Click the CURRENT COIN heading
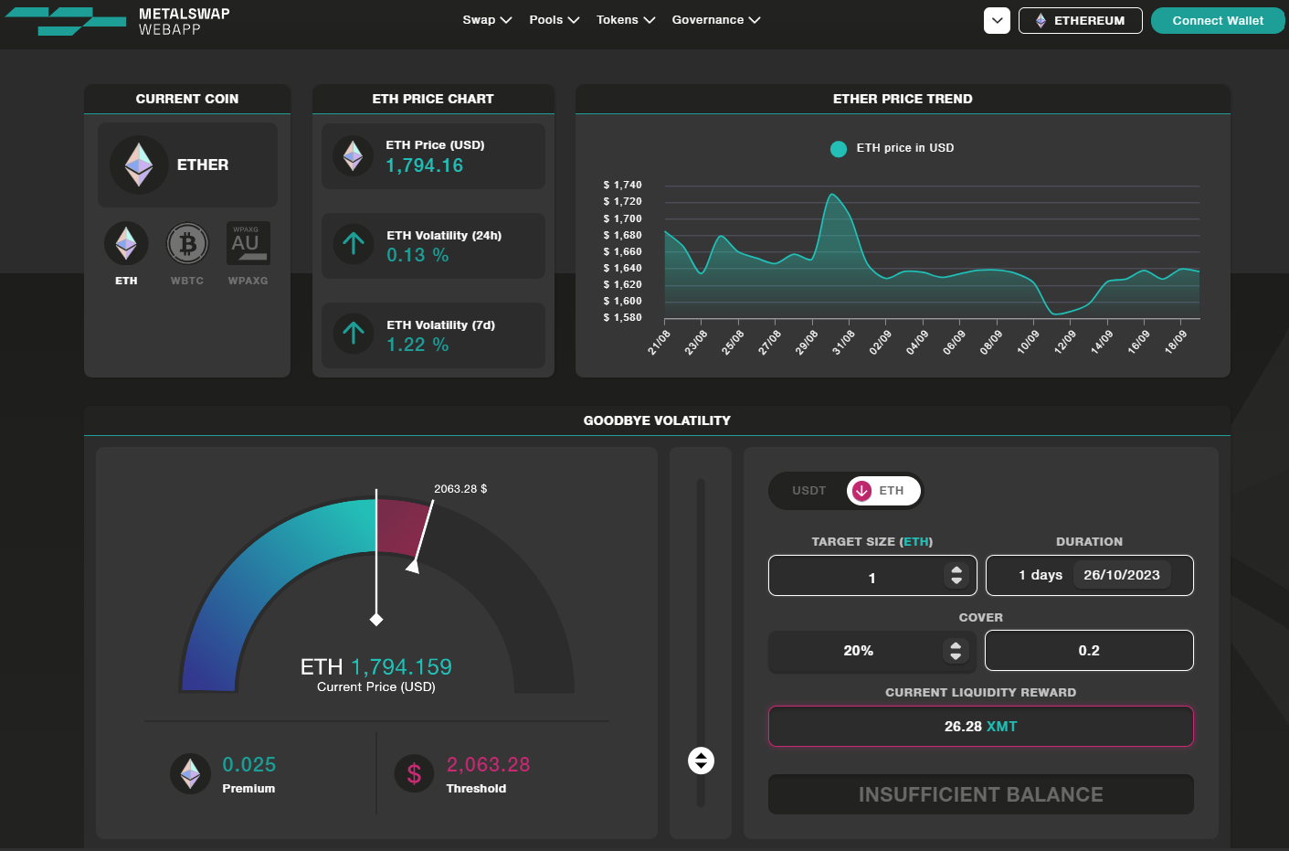1289x851 pixels. (187, 99)
